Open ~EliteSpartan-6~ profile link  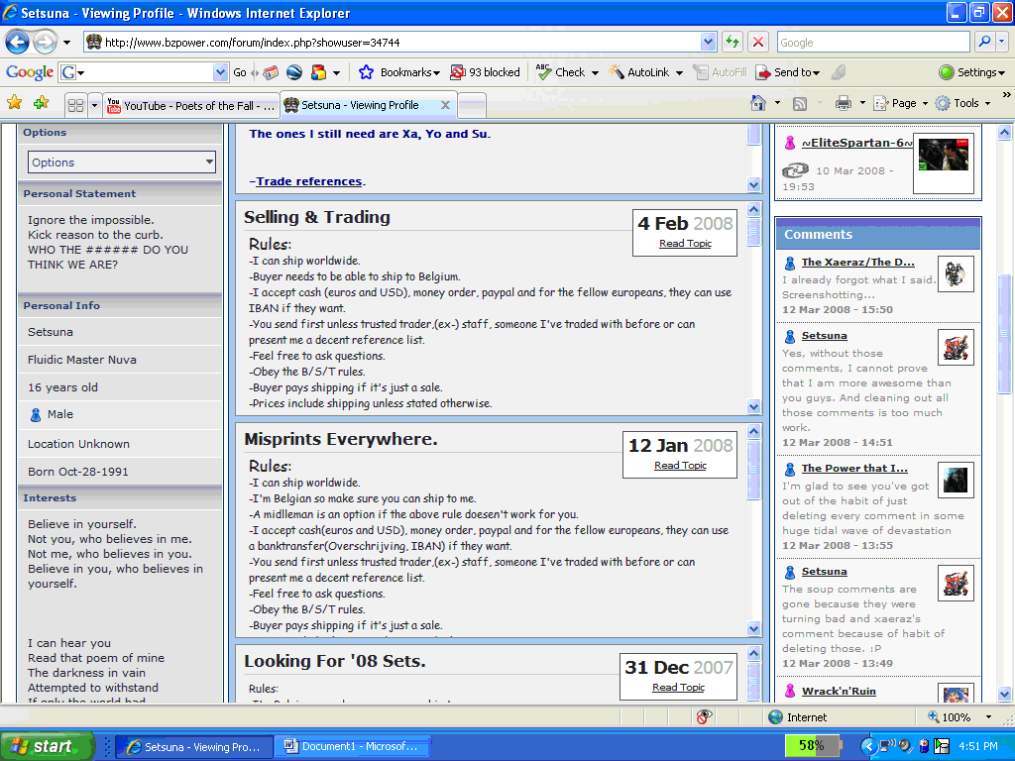[857, 143]
